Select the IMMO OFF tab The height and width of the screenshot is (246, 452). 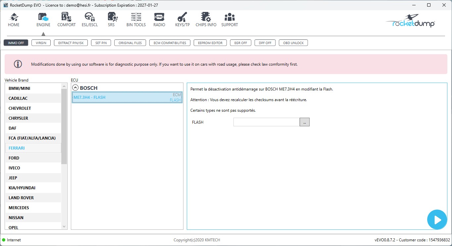point(16,43)
